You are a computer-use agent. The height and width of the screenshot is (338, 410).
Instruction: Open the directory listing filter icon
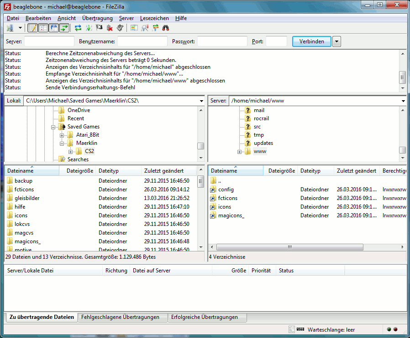point(134,28)
